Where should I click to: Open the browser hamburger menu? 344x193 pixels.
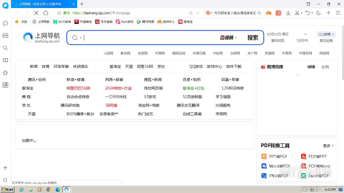coord(338,13)
